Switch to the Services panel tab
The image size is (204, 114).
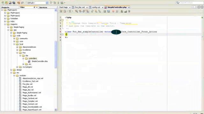43,7
